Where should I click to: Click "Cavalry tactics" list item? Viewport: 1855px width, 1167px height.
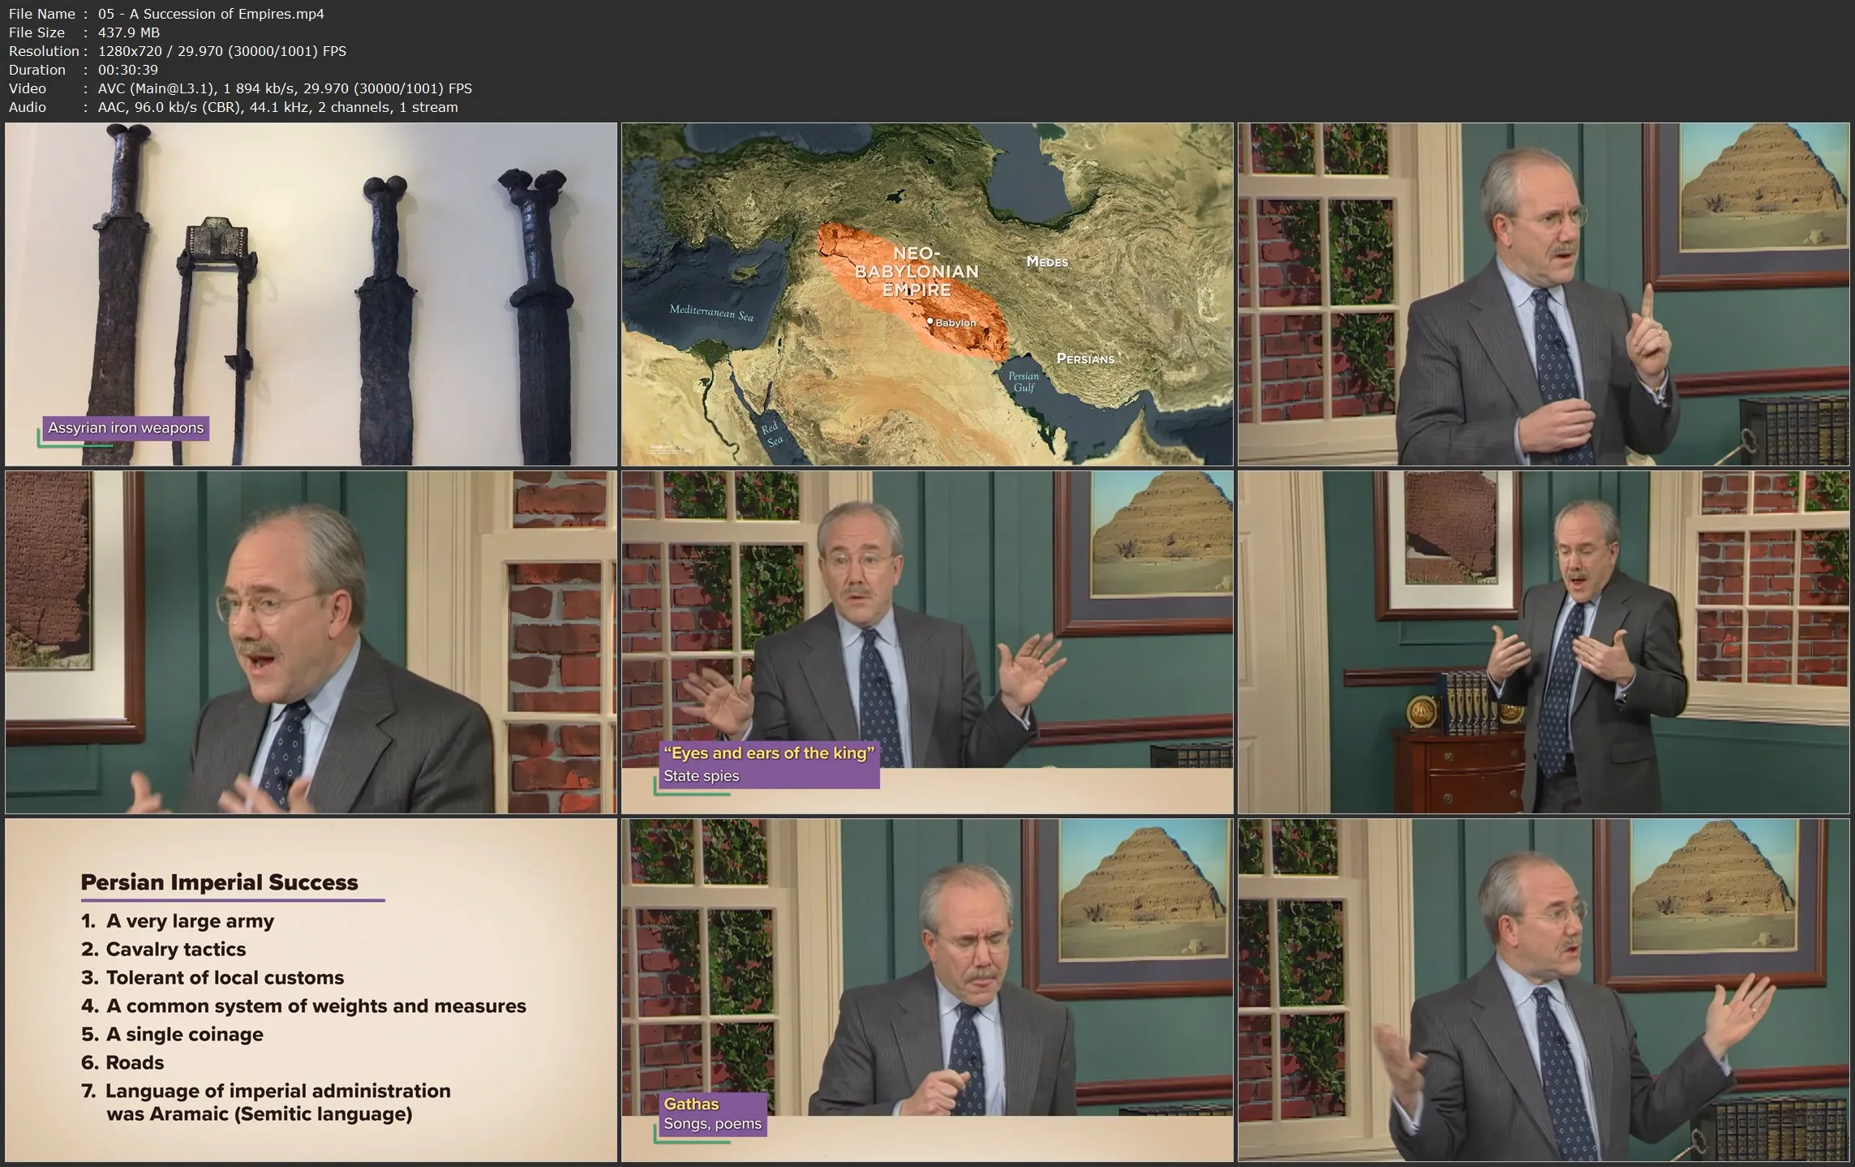point(175,949)
